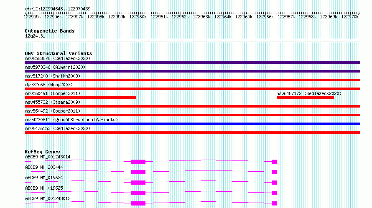Click the 122955k ruler position label
This screenshot has width=372, height=208.
(32, 17)
